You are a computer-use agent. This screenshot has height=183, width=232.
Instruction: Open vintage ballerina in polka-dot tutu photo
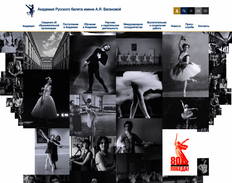(186, 66)
